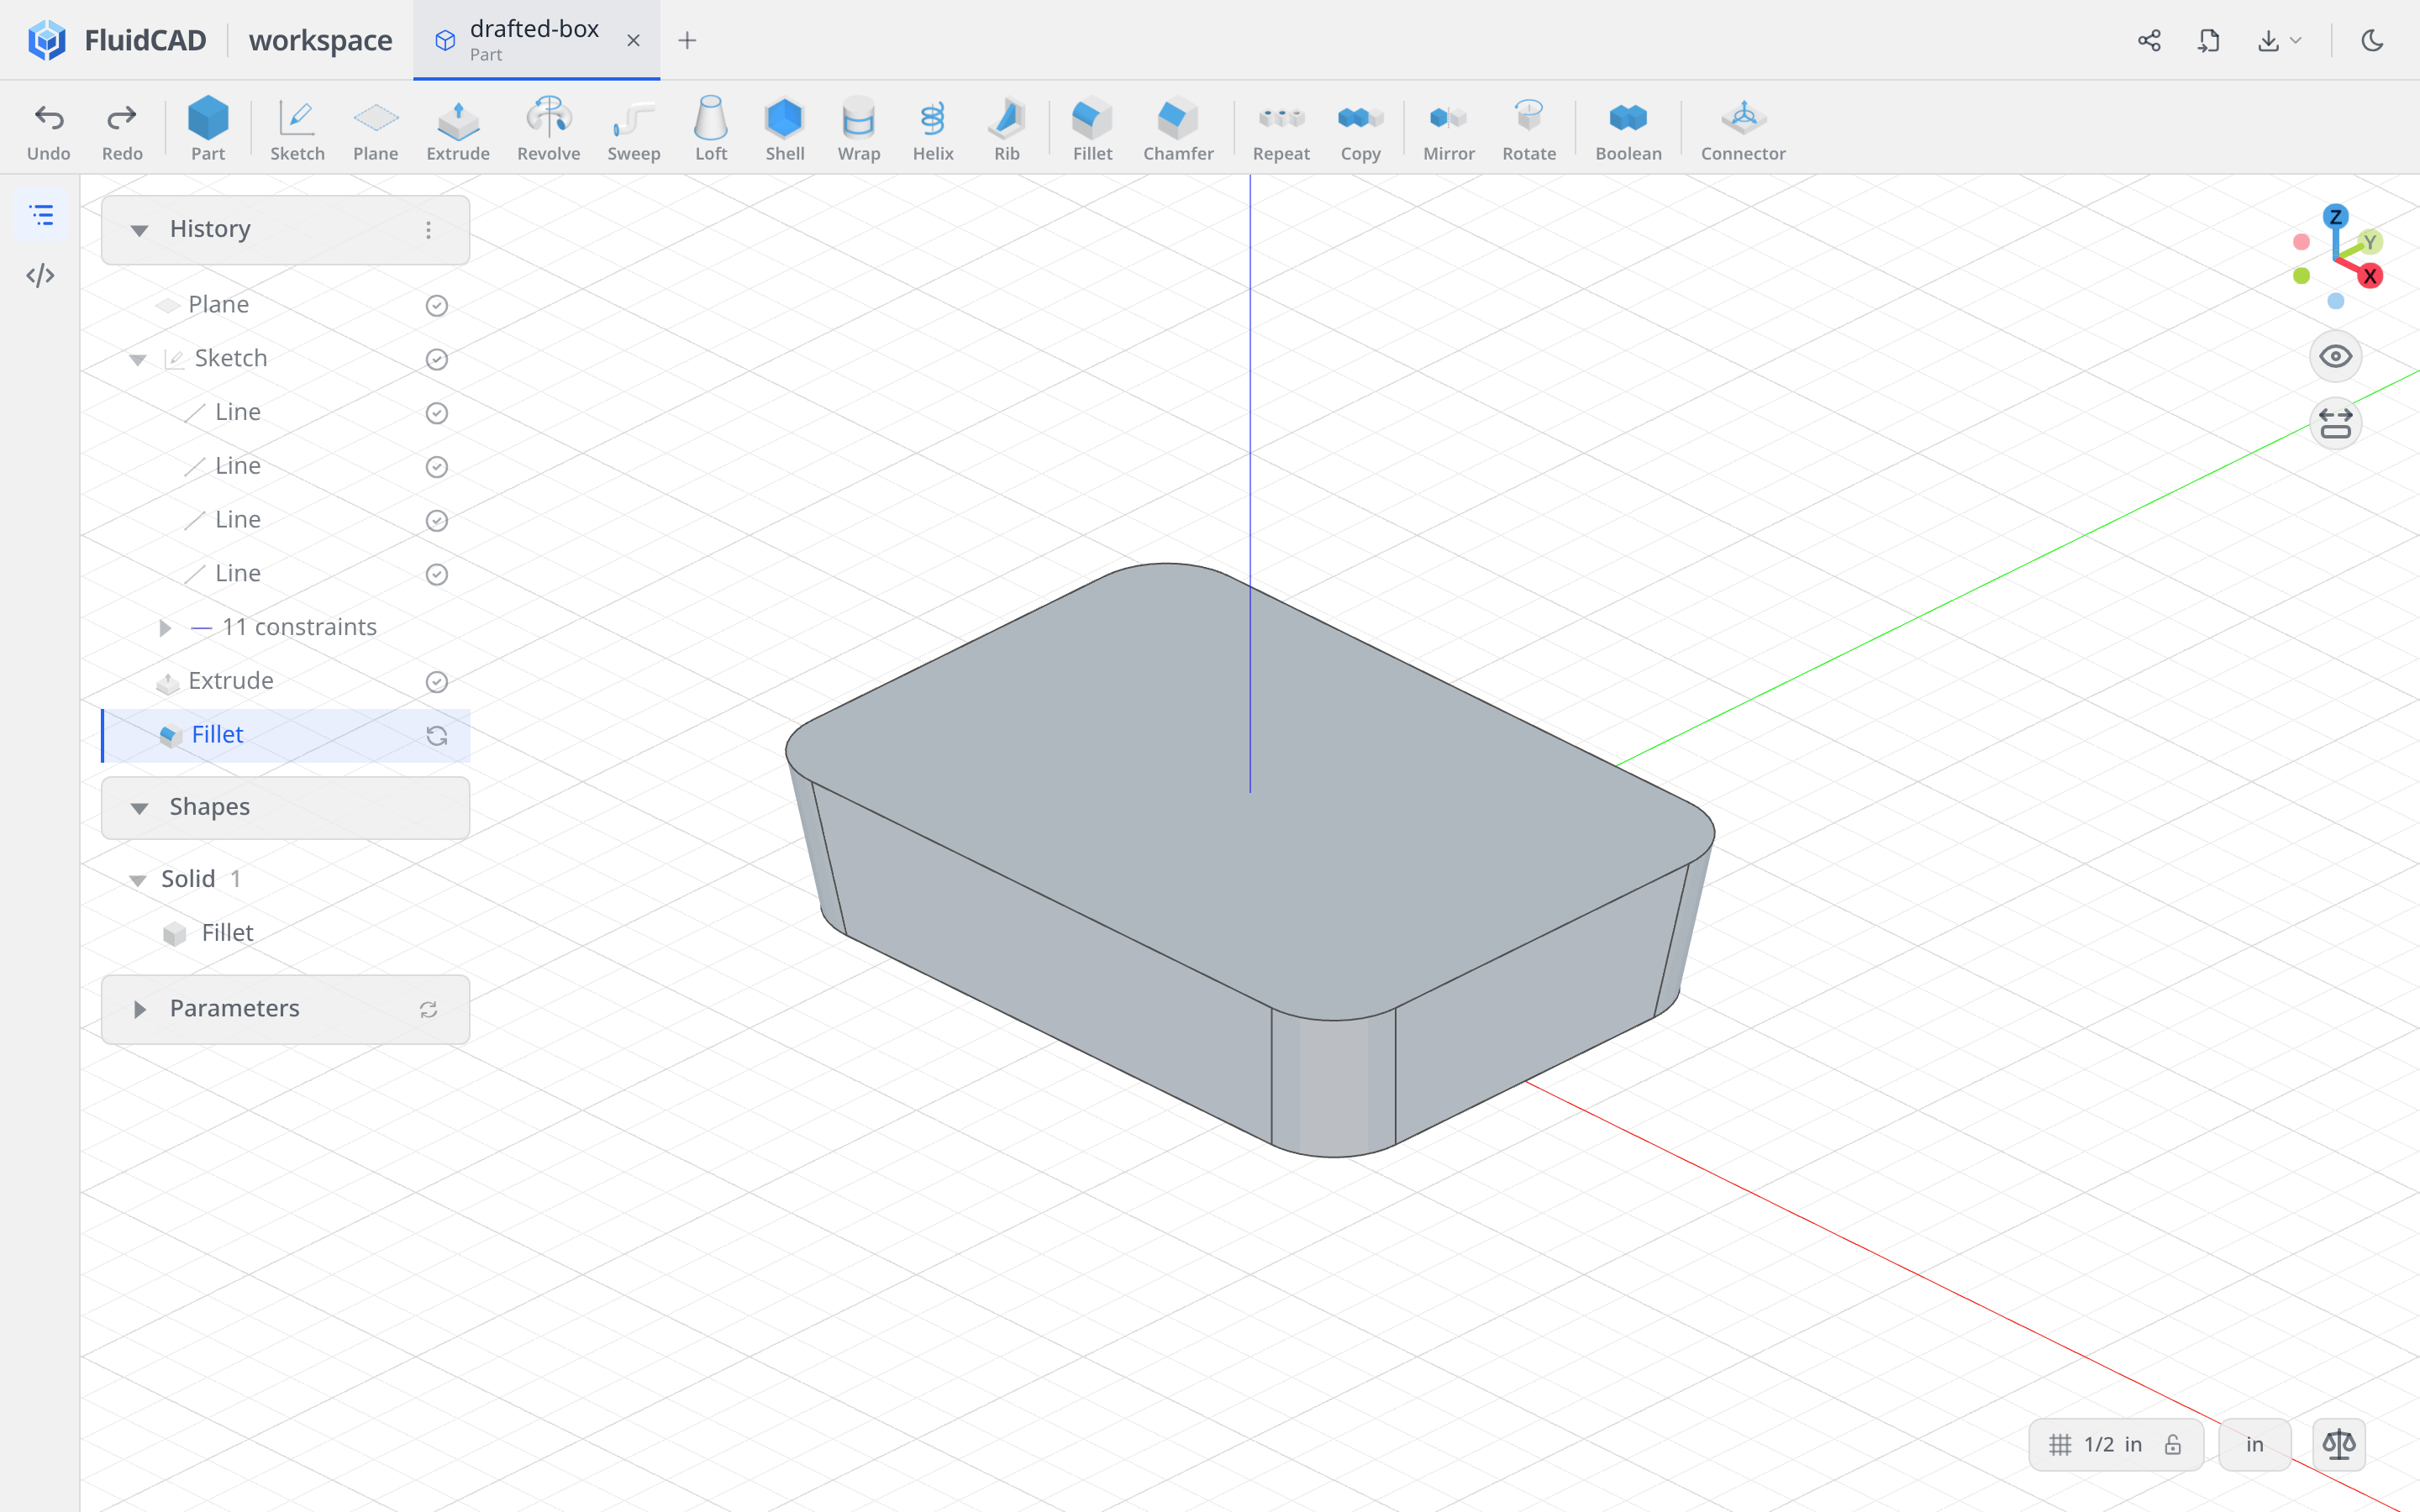Toggle dark mode moon icon

(2372, 40)
